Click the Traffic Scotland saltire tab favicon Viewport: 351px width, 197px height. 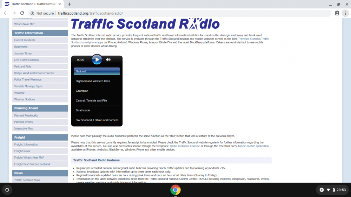[7, 4]
